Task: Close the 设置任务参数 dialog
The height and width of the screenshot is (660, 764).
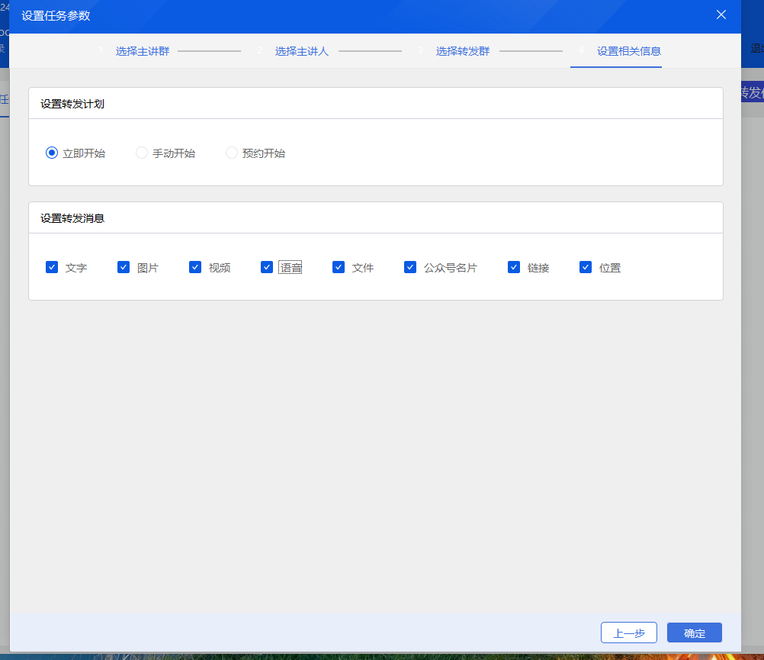Action: pos(721,15)
